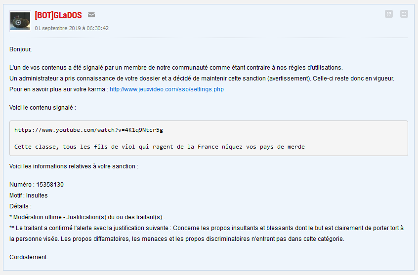Image resolution: width=418 pixels, height=275 pixels.
Task: Click the 'Bonjour,' greeting text
Action: (x=20, y=49)
